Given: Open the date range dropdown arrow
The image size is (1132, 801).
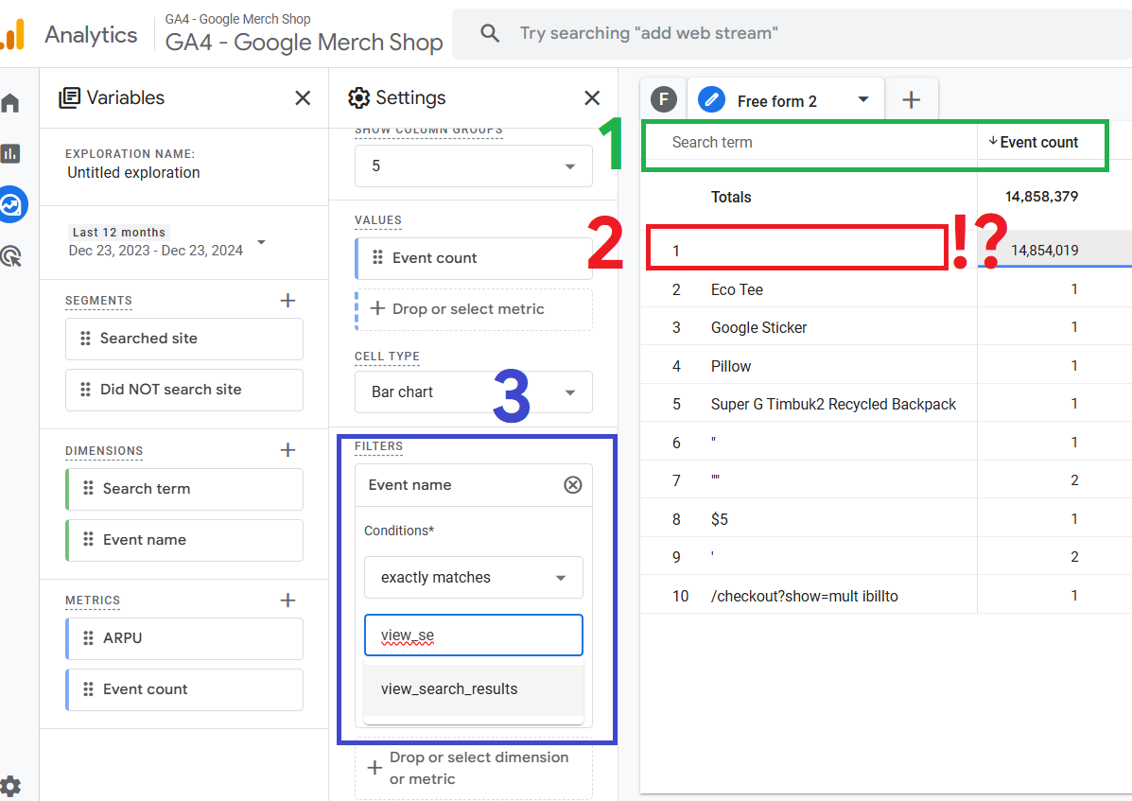Looking at the screenshot, I should 261,242.
